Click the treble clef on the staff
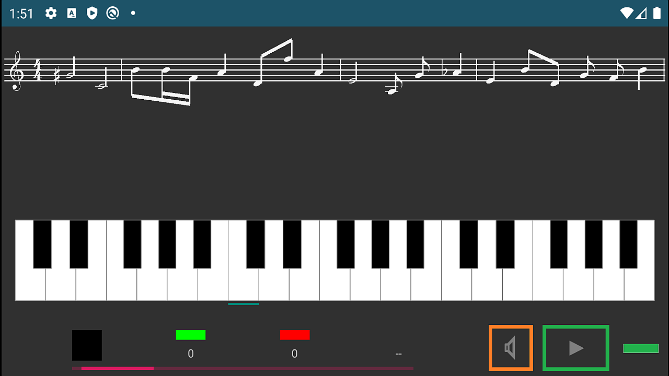Screen dimensions: 669x376 pyautogui.click(x=17, y=70)
